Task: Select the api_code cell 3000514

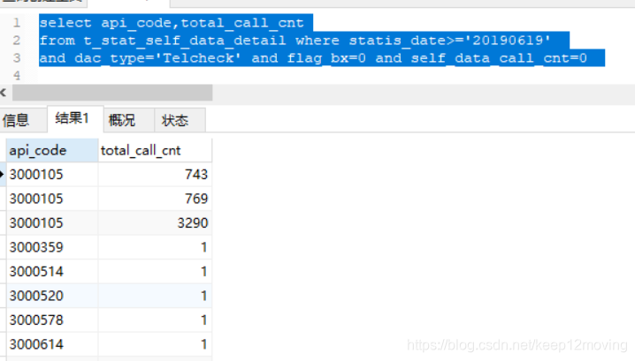Action: (52, 272)
